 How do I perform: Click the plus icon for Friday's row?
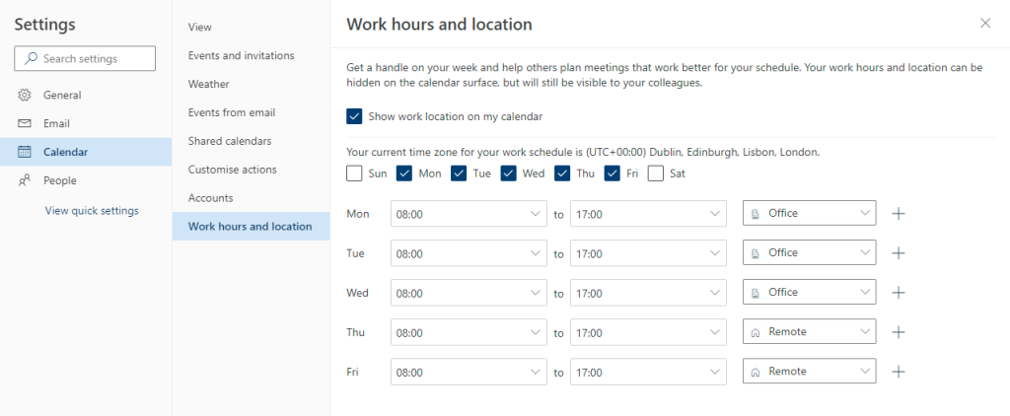tap(898, 372)
